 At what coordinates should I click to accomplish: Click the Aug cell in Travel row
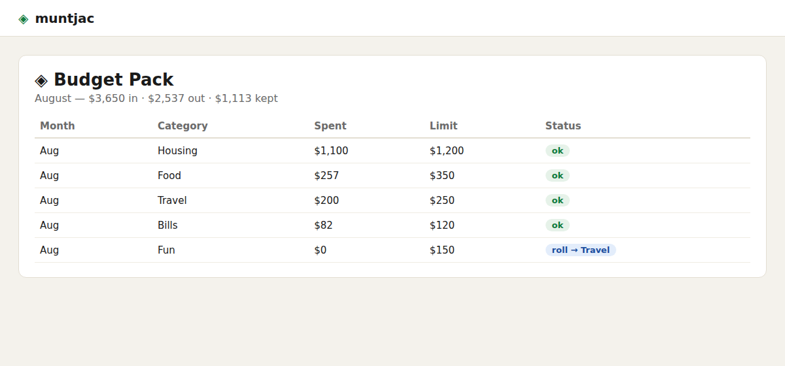pyautogui.click(x=49, y=201)
